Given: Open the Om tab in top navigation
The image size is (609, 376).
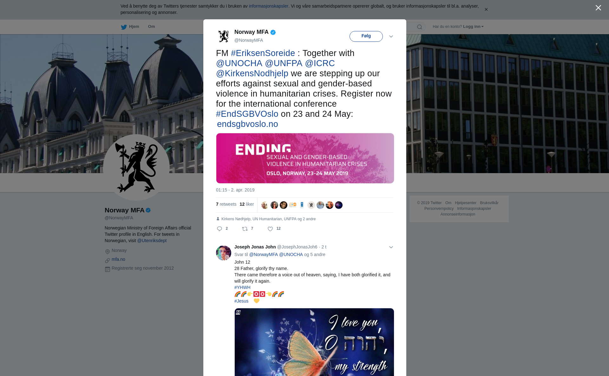Looking at the screenshot, I should (152, 27).
